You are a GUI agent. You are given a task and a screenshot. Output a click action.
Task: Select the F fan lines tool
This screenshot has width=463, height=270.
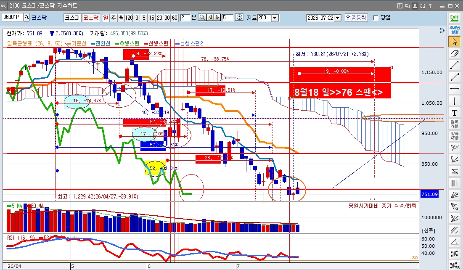(454, 159)
